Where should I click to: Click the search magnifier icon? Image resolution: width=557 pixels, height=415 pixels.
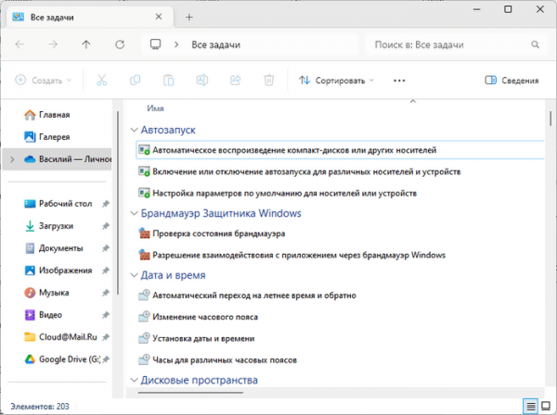[x=535, y=44]
